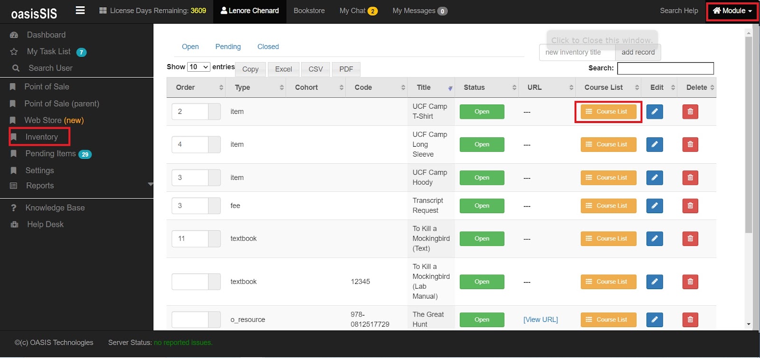
Task: Click Search Help in top bar
Action: pos(679,10)
